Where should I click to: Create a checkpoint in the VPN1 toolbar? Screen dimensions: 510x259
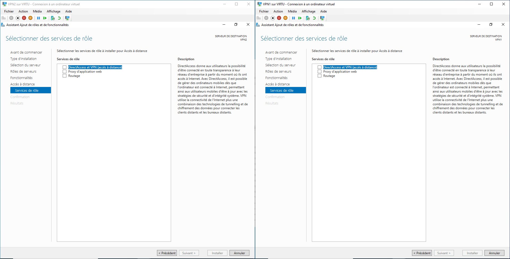click(308, 18)
